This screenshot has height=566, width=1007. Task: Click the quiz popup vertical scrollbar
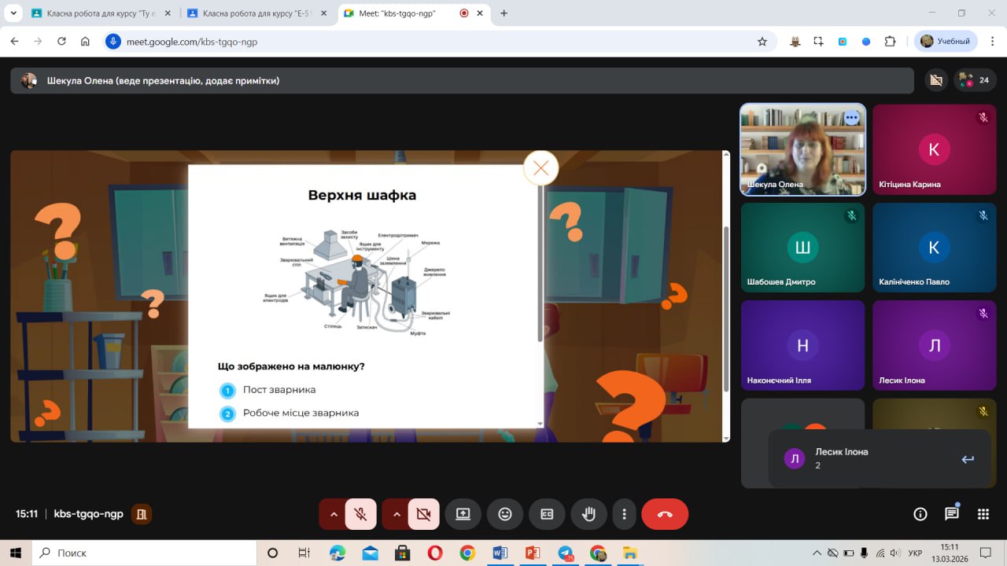(540, 259)
